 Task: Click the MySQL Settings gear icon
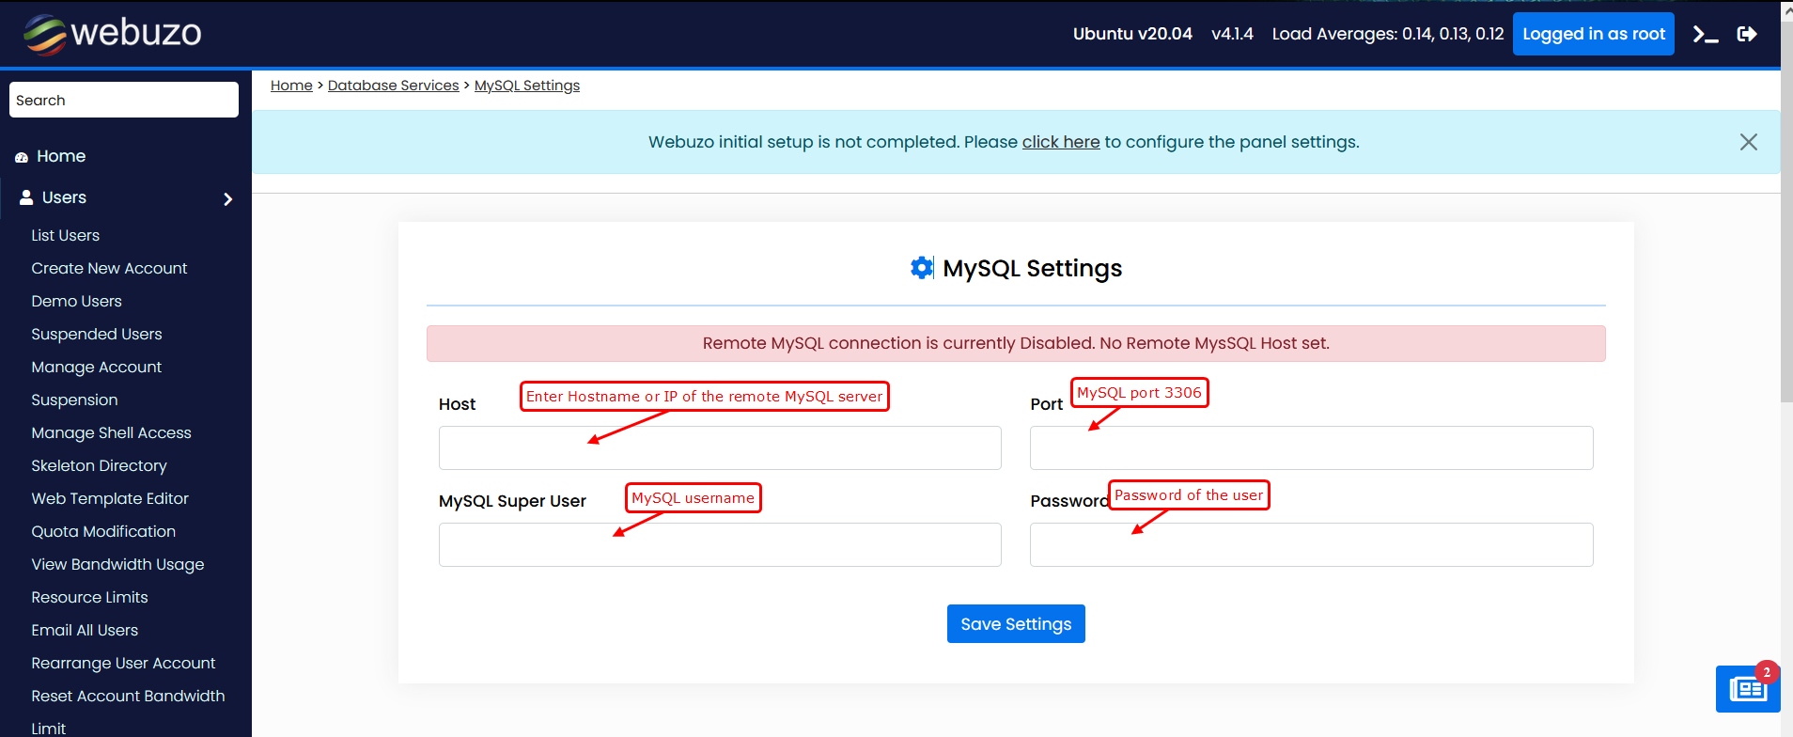(x=922, y=268)
